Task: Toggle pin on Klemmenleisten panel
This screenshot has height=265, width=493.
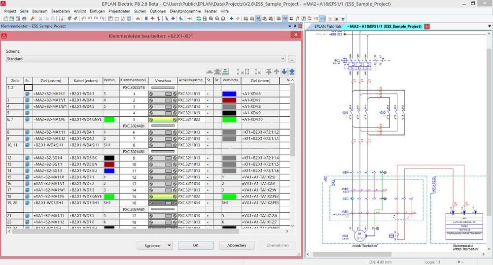Action: point(295,26)
